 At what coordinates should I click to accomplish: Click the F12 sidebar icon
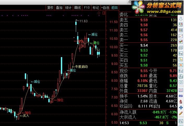click(181, 71)
